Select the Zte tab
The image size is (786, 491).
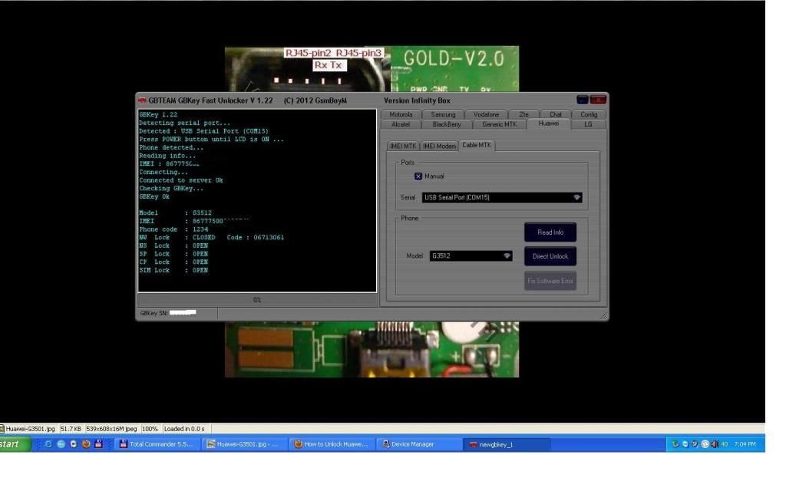(x=523, y=114)
